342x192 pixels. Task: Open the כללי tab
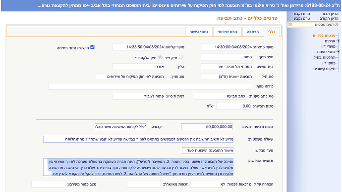pos(271,32)
